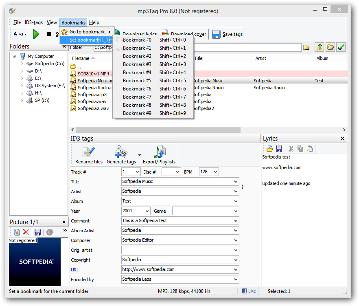Click the favorite folders icon

[330, 47]
